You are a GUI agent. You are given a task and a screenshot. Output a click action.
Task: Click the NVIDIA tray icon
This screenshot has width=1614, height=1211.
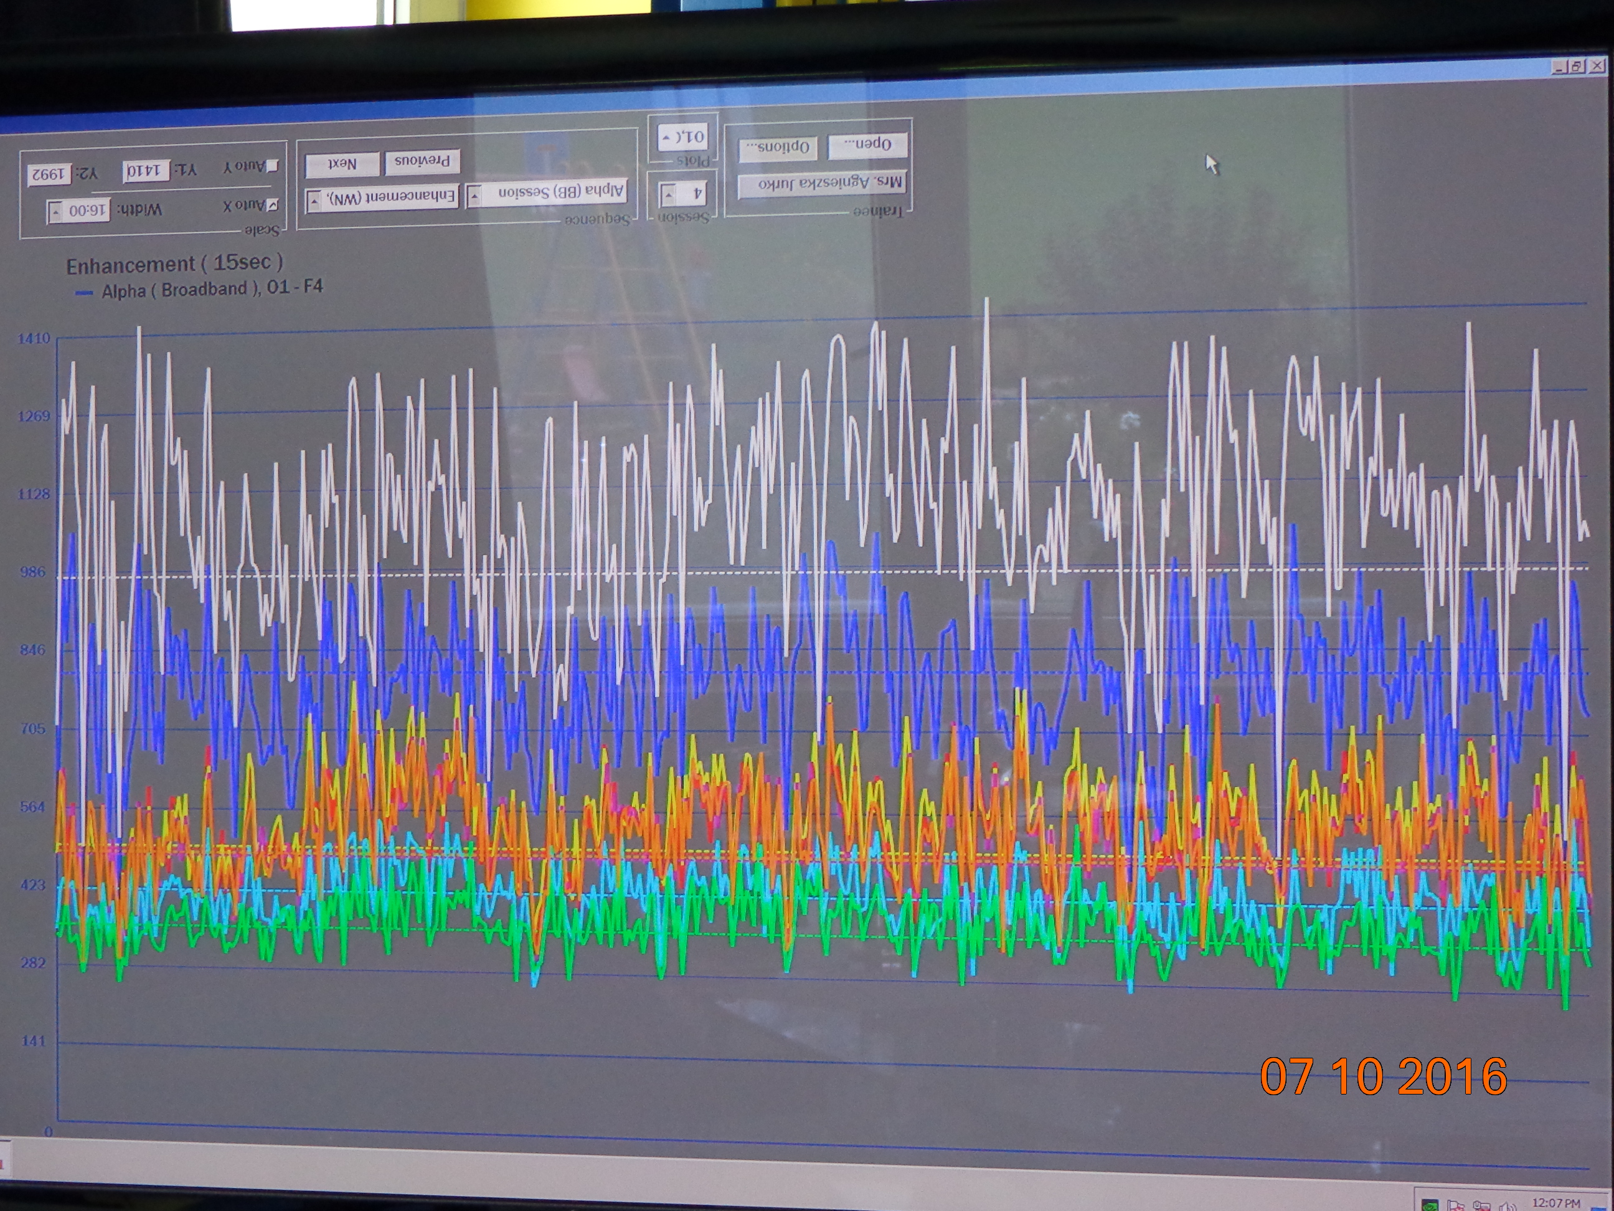[1430, 1205]
